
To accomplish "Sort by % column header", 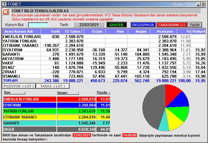I will pyautogui.click(x=184, y=31).
